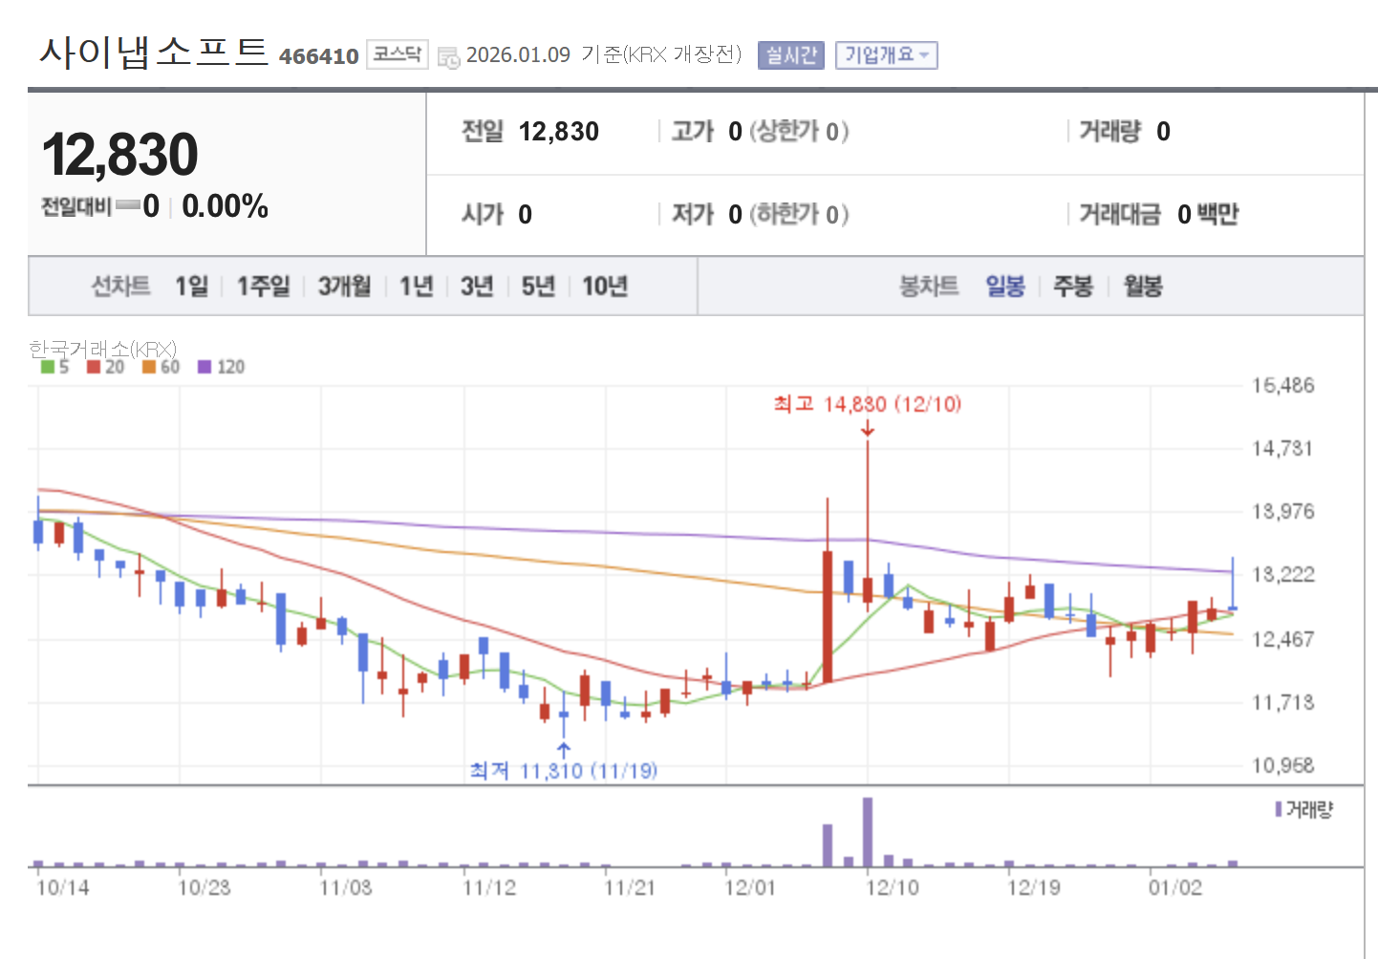Click the 12/10 date on x-axis
This screenshot has width=1378, height=959.
(x=893, y=888)
